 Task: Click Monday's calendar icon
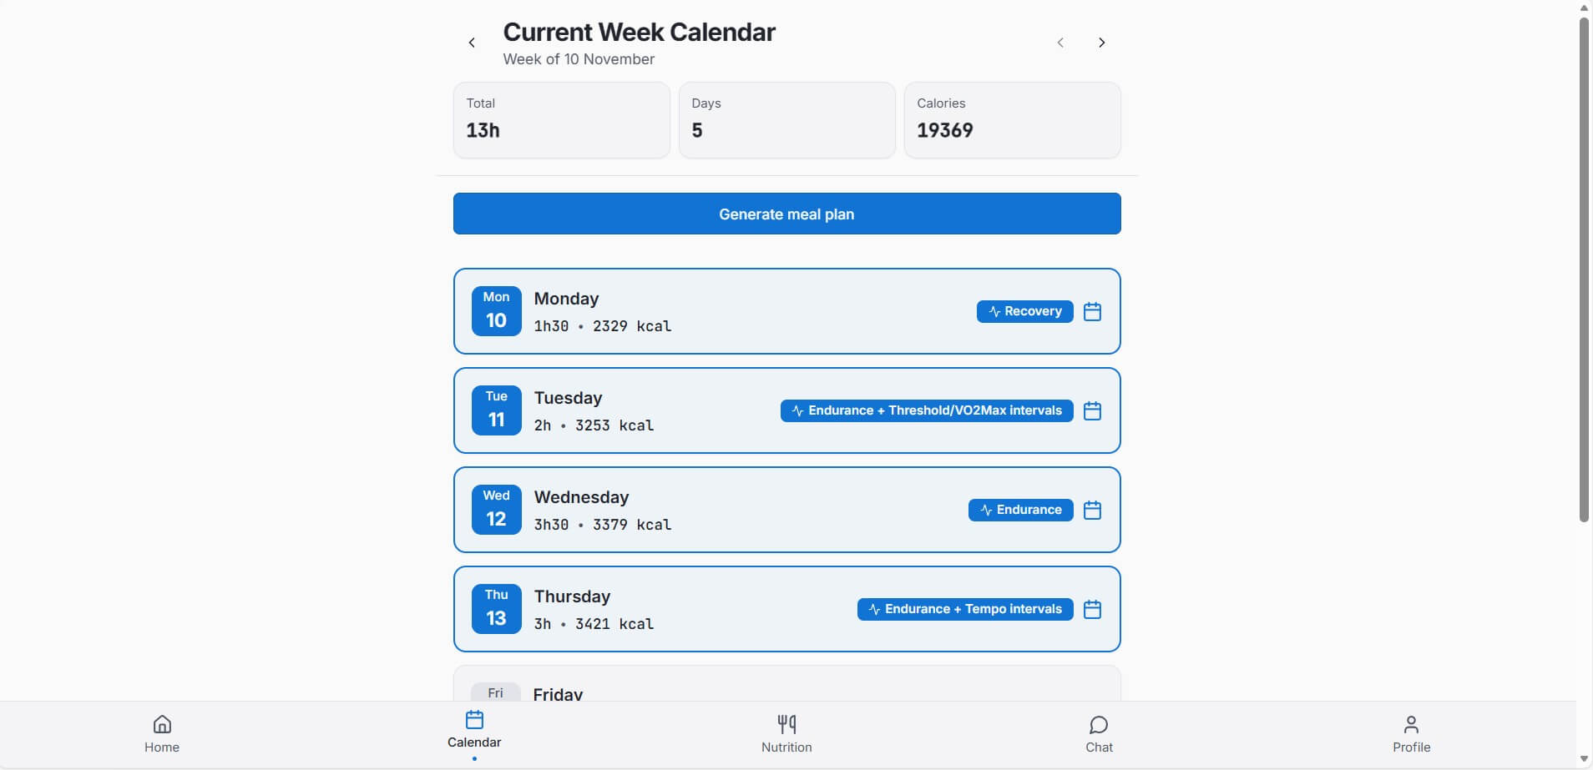tap(1092, 312)
